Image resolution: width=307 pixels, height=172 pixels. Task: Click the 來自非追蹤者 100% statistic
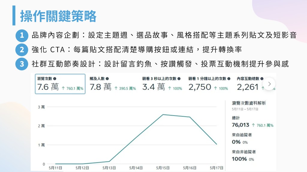point(239,159)
